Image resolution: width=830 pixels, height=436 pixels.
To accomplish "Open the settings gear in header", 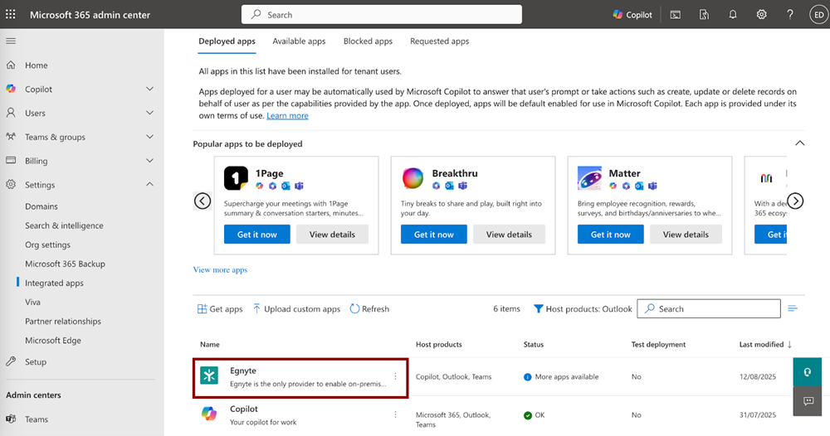I will click(761, 14).
